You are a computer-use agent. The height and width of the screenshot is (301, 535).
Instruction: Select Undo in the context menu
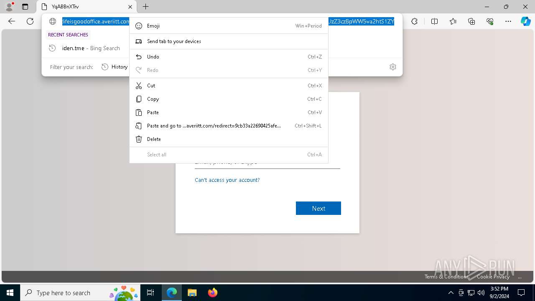point(229,57)
